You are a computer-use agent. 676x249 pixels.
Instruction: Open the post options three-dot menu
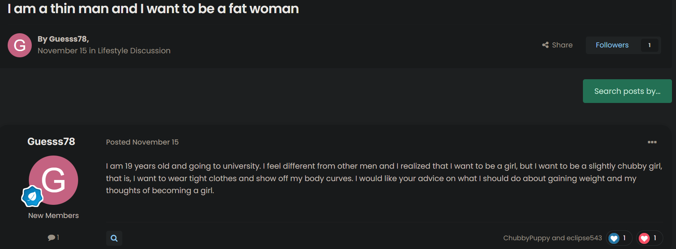tap(652, 142)
